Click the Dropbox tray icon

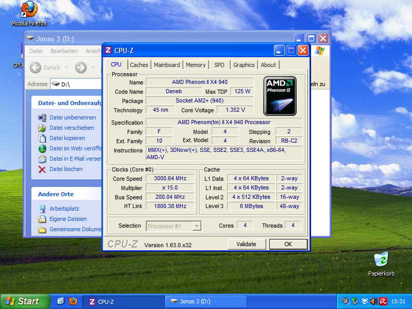(365, 301)
